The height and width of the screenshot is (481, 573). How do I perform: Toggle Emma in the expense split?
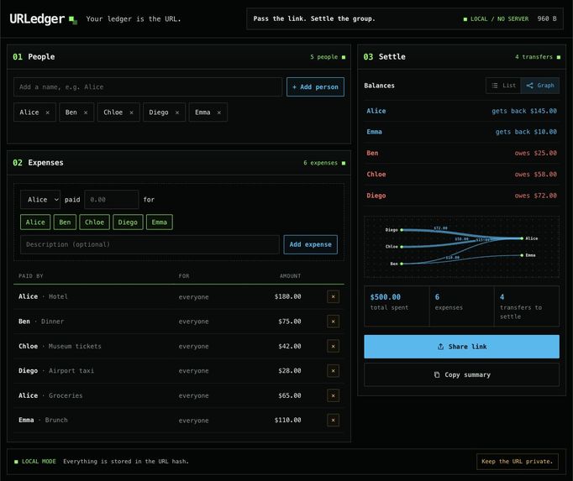click(x=160, y=222)
